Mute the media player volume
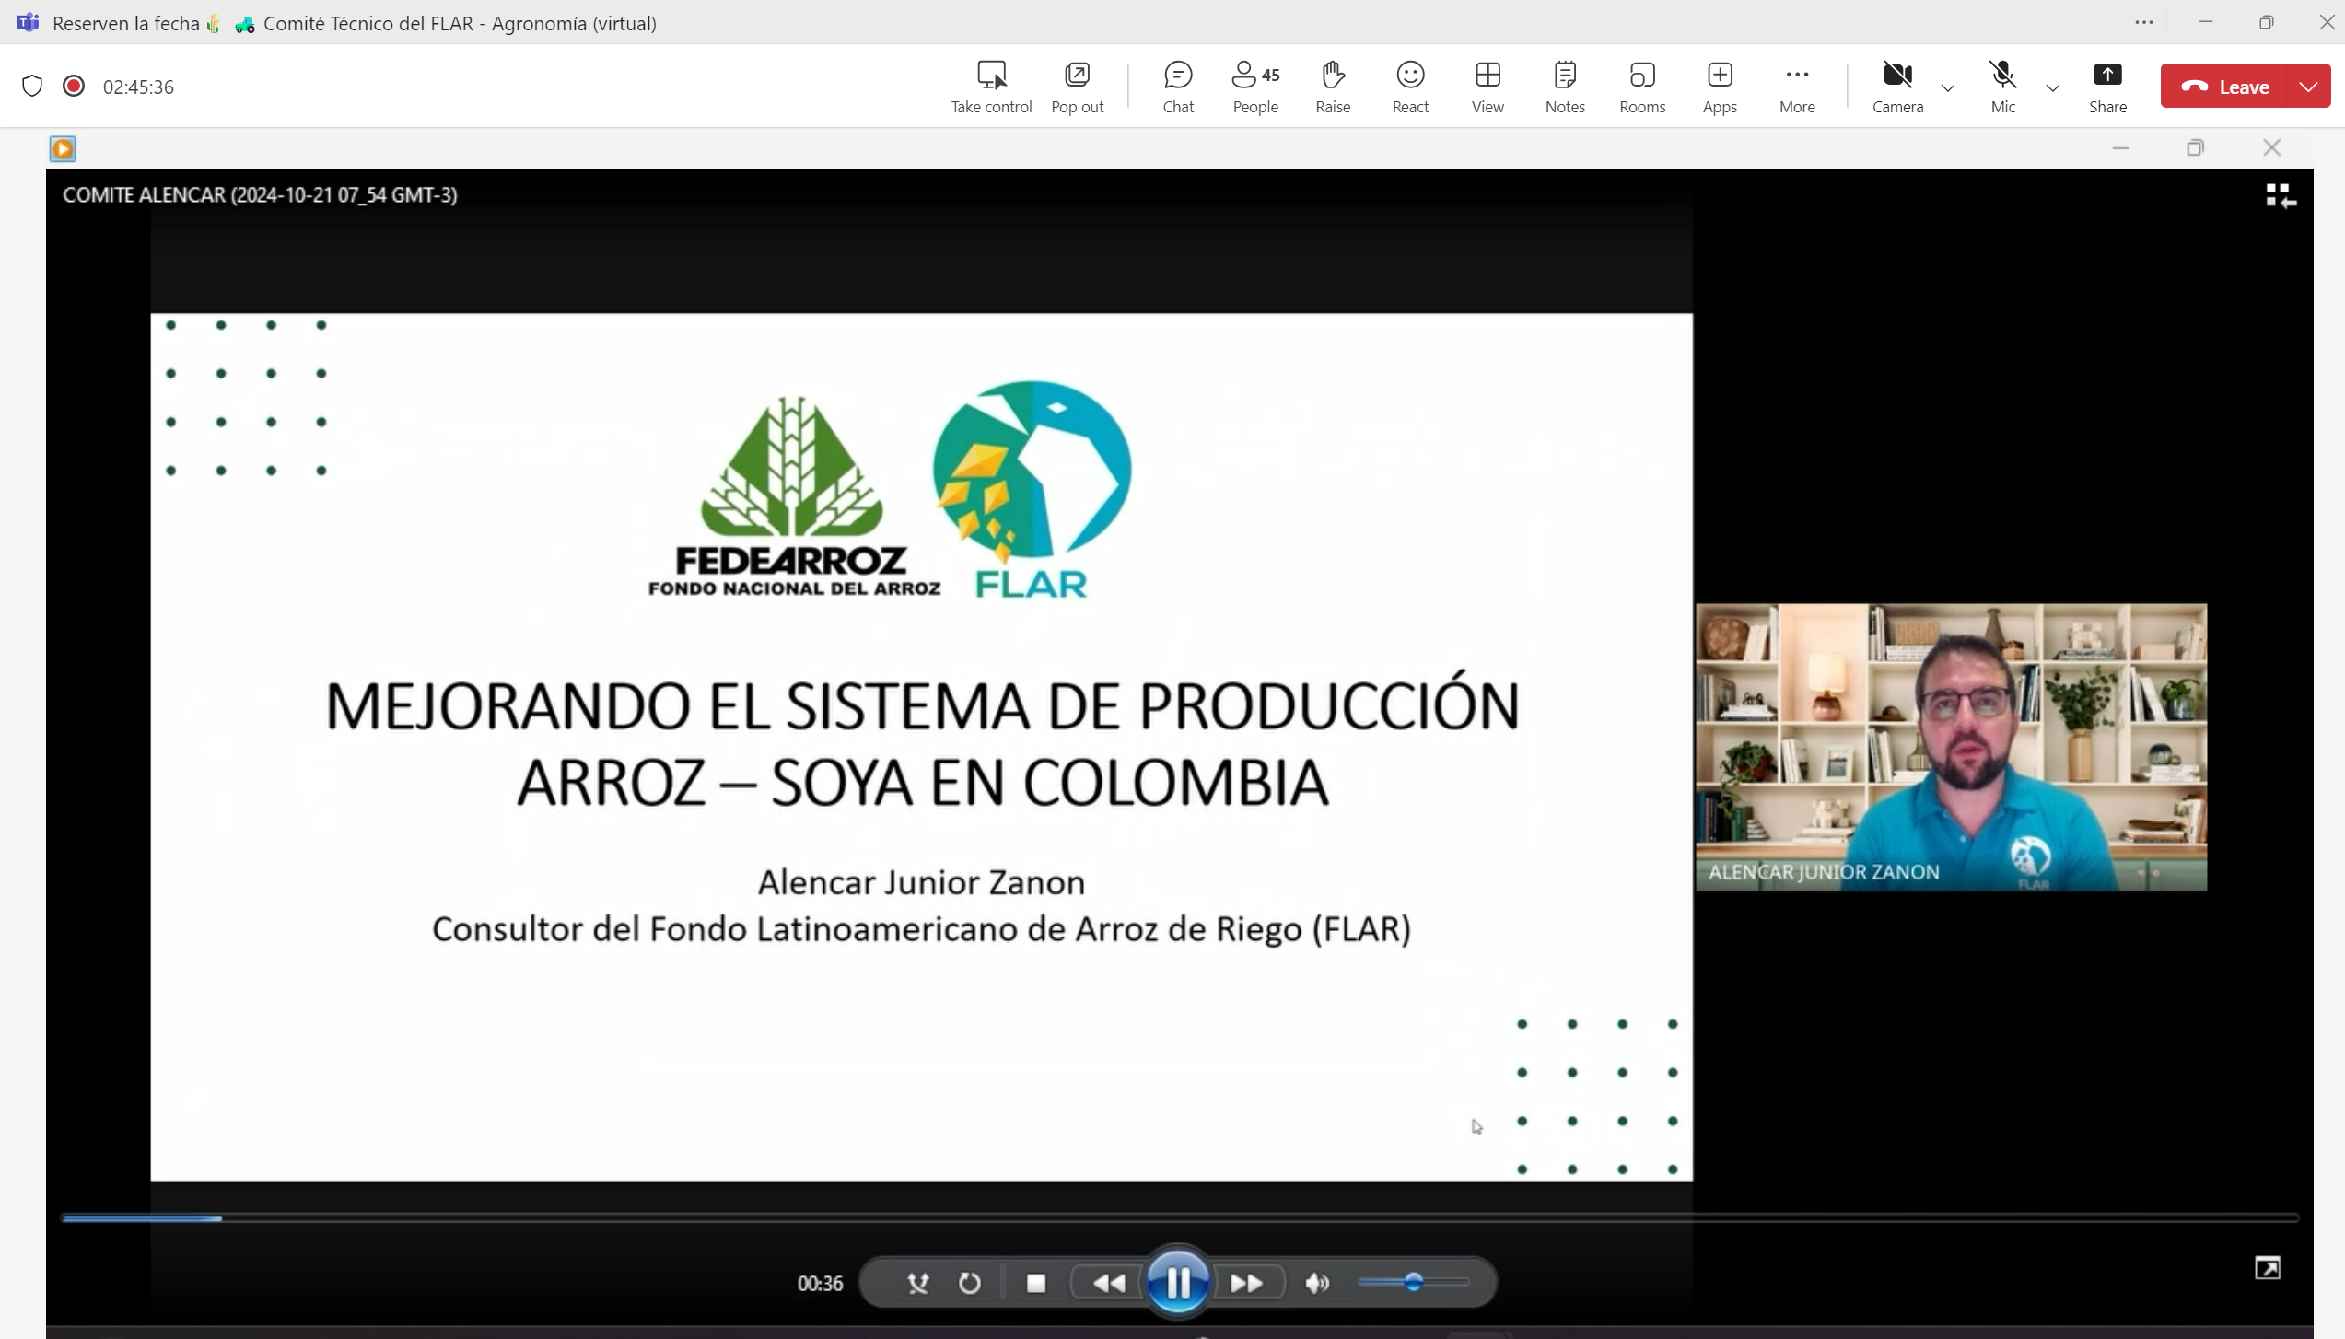This screenshot has width=2345, height=1339. (1317, 1283)
